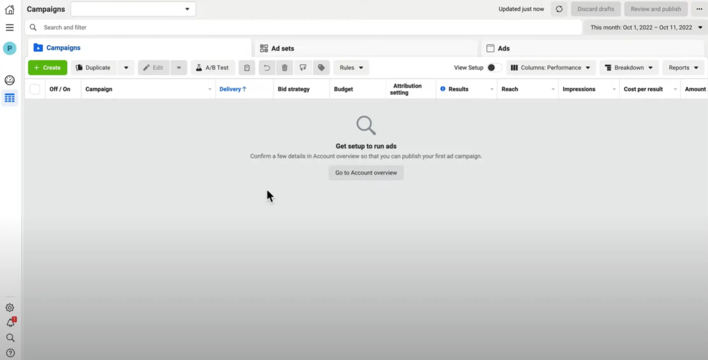This screenshot has width=708, height=360.
Task: Select the campaigns table grid icon
Action: tap(10, 98)
